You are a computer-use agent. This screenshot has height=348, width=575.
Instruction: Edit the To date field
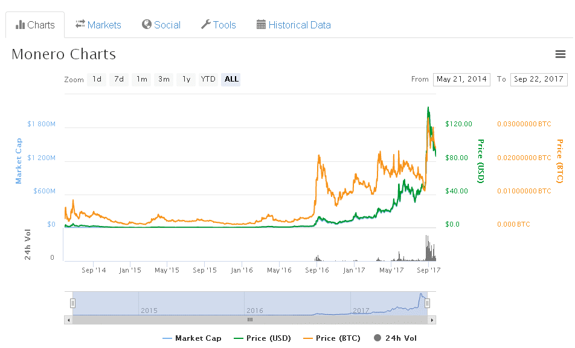click(539, 80)
